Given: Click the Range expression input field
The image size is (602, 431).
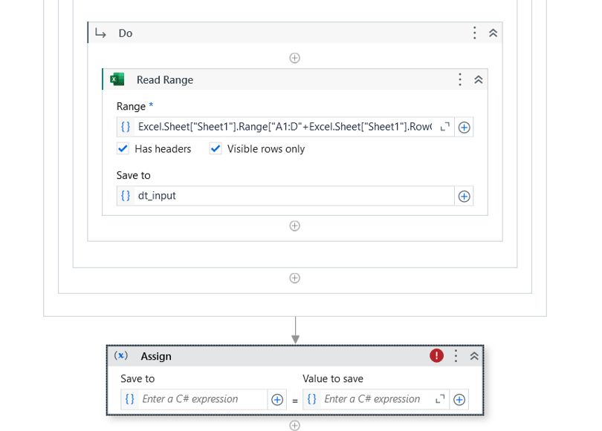Looking at the screenshot, I should (285, 127).
